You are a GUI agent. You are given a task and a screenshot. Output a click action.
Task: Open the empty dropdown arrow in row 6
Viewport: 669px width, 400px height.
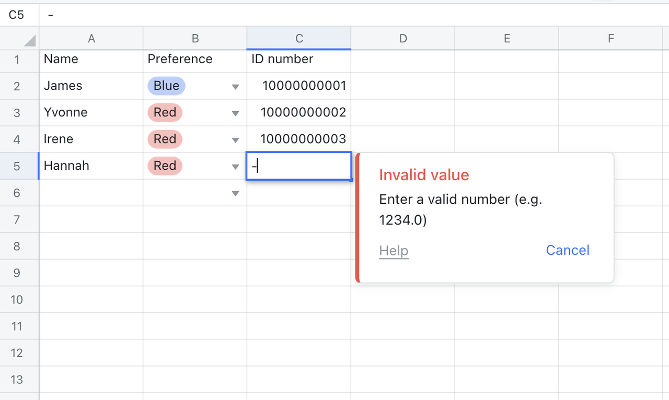pyautogui.click(x=235, y=194)
